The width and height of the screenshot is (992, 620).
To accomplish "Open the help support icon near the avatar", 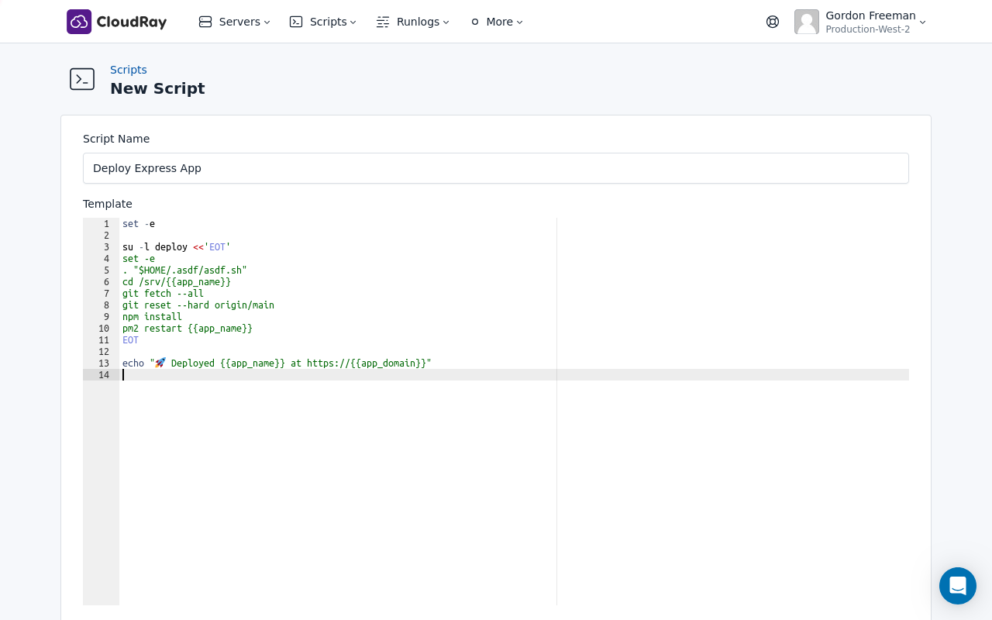I will 773,22.
